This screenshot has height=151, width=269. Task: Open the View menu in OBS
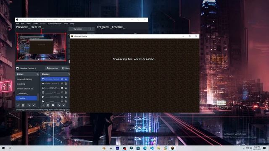(29, 23)
